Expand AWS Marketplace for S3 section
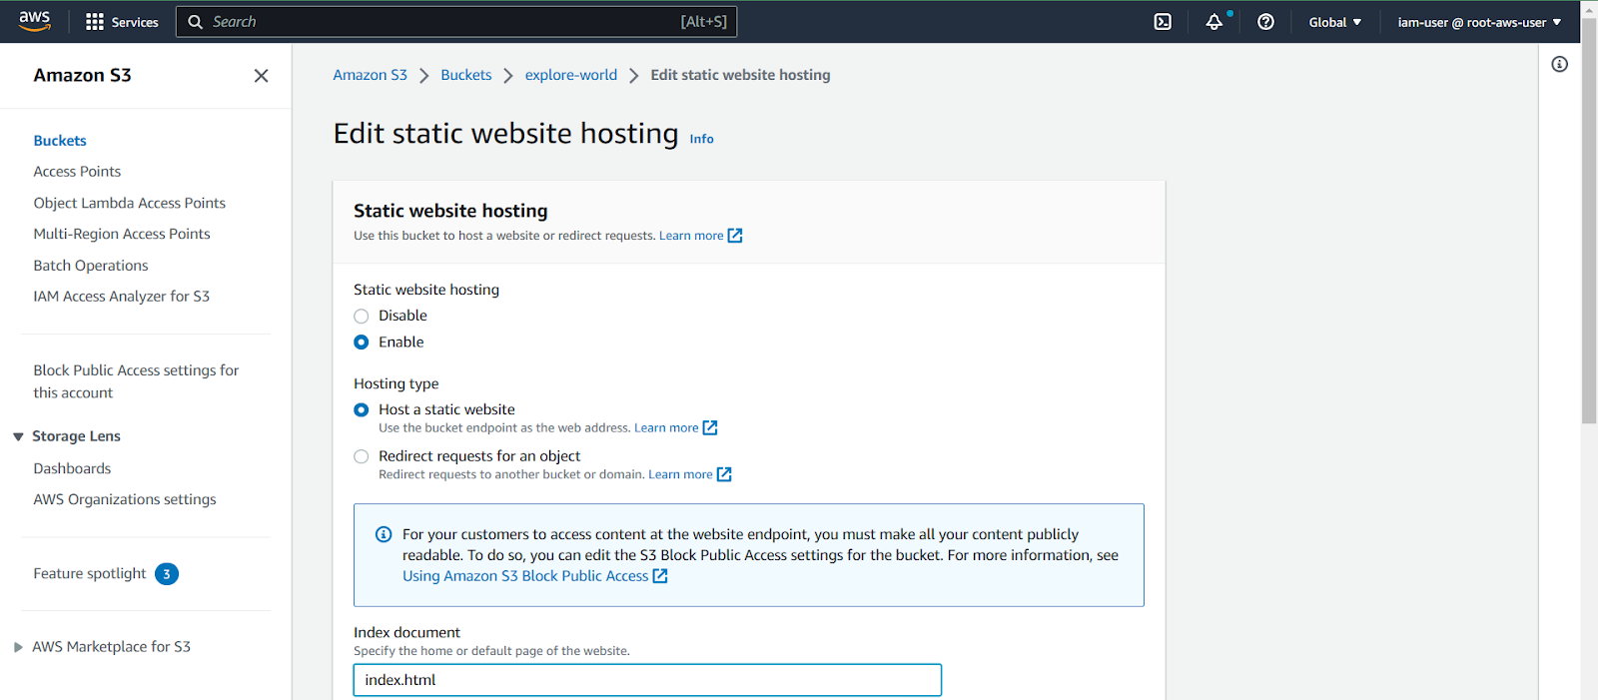This screenshot has height=700, width=1598. point(18,647)
